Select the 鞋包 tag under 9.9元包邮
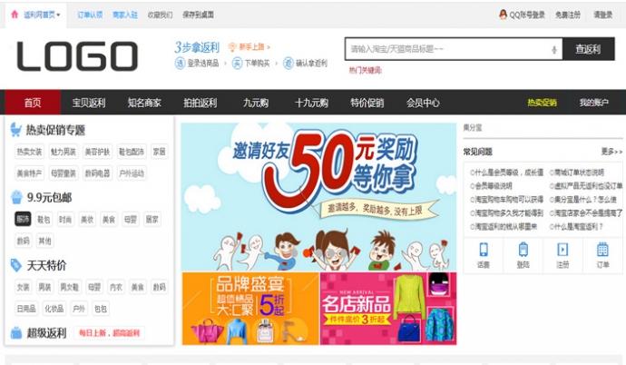 [44, 219]
